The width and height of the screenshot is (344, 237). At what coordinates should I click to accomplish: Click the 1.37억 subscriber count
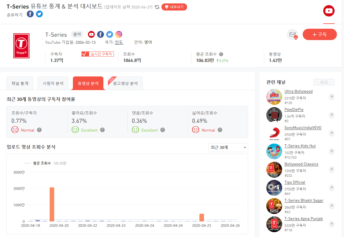tap(57, 60)
